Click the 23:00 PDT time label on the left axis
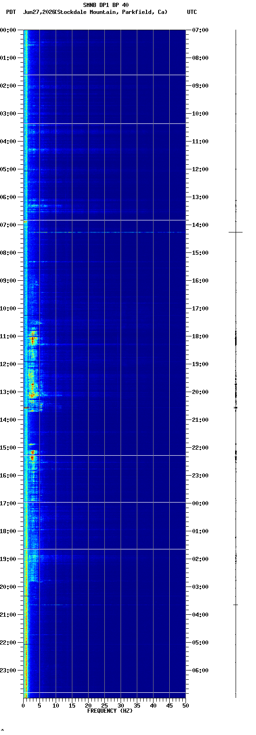The width and height of the screenshot is (256, 735). (x=8, y=671)
